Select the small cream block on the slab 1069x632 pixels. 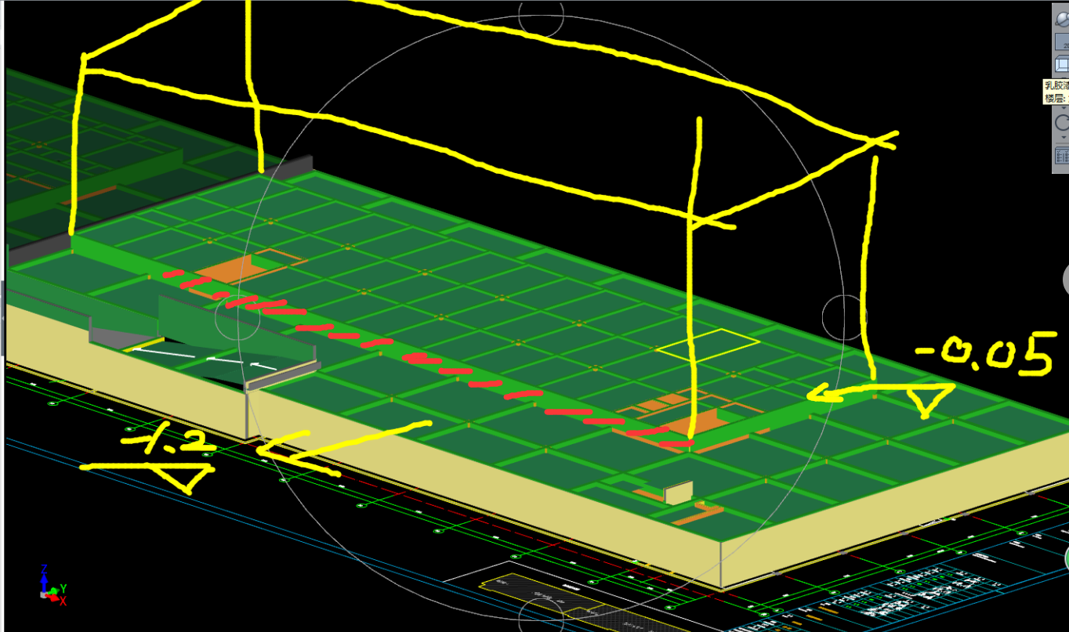click(x=679, y=492)
